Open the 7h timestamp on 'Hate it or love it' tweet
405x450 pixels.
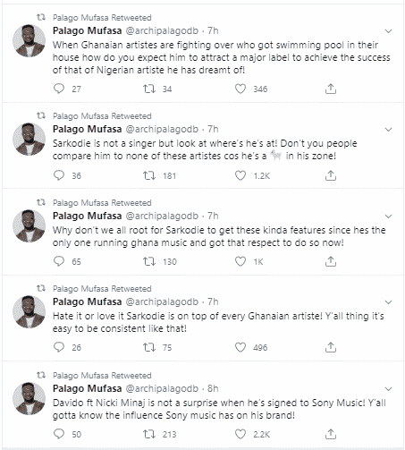point(213,301)
